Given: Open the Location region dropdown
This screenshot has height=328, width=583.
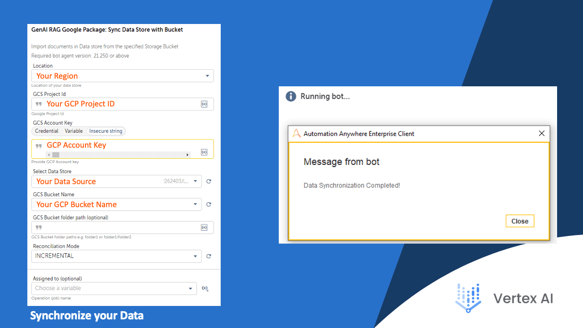Looking at the screenshot, I should click(122, 76).
